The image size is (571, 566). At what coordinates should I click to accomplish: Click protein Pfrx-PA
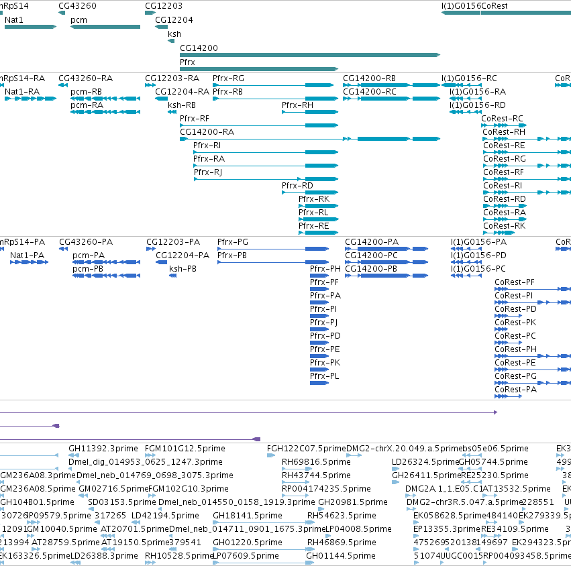319,303
